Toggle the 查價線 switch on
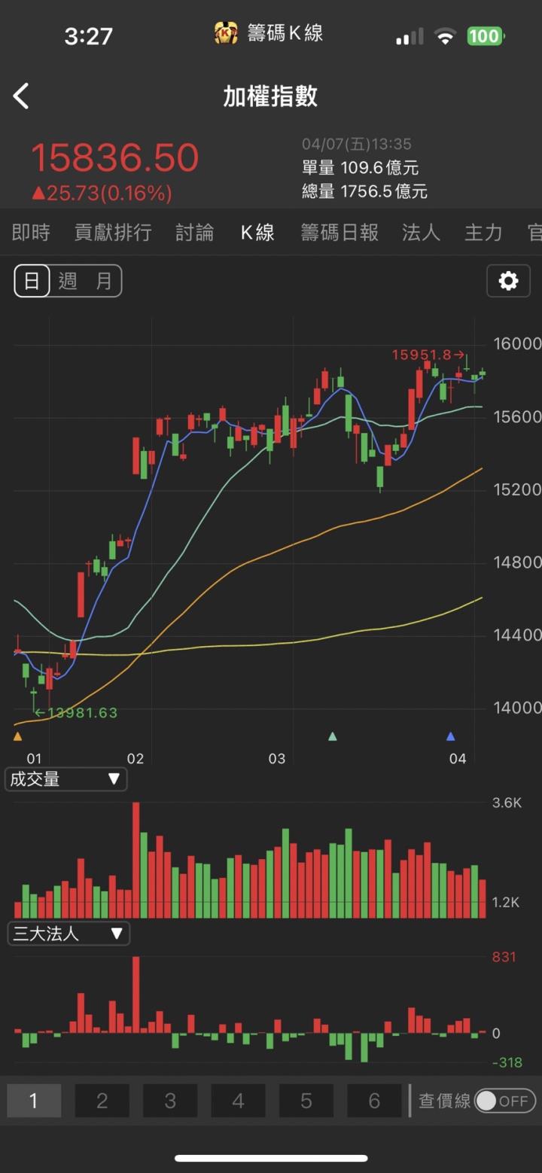This screenshot has width=542, height=1173. (x=505, y=1101)
